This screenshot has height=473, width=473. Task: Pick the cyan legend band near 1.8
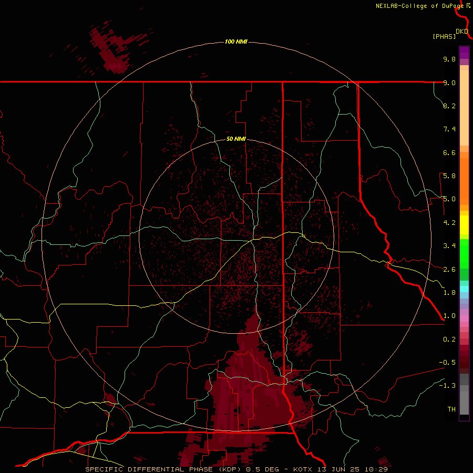point(464,289)
